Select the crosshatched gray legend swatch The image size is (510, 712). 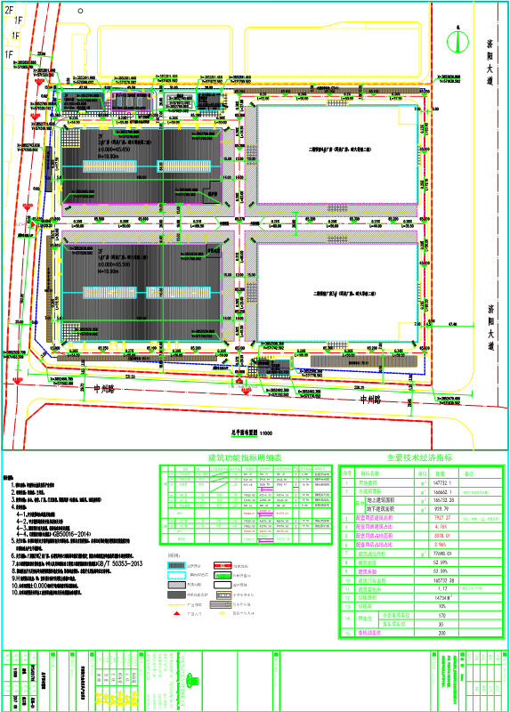176,586
